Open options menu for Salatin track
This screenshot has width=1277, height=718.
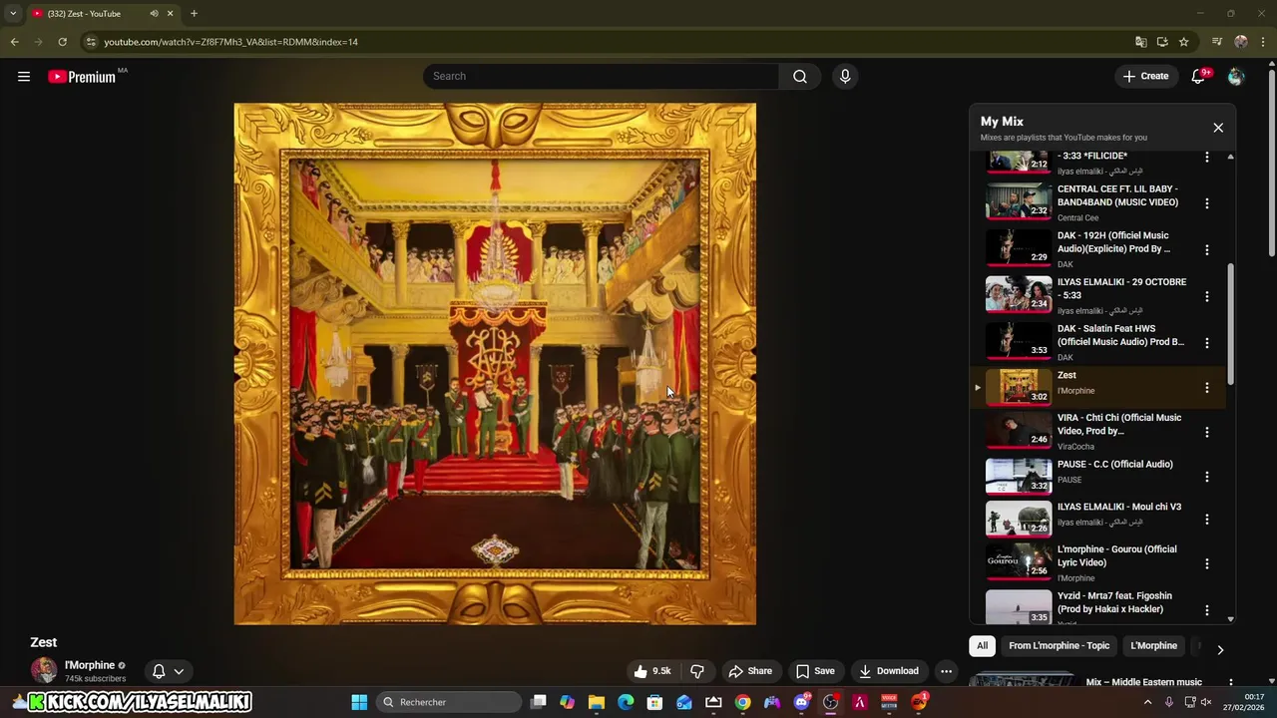pos(1206,343)
